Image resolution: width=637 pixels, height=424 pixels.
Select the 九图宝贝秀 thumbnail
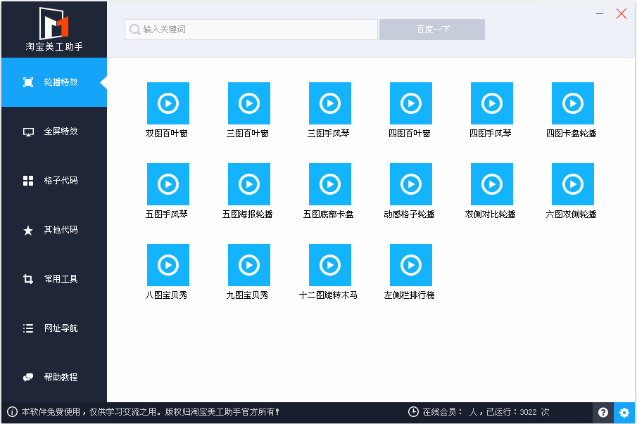(x=248, y=264)
